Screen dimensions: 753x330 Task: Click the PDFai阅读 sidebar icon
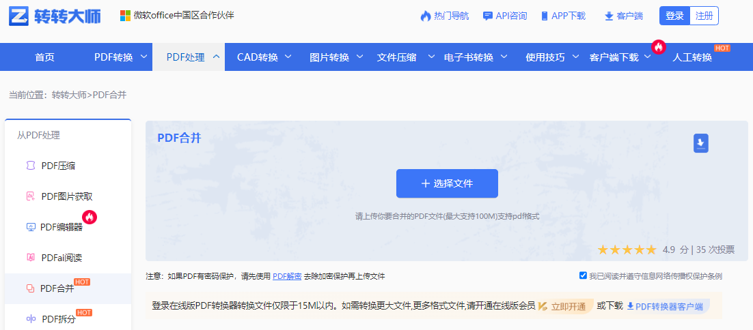31,258
